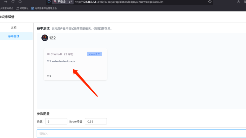Go to the browser home page icon
The height and width of the screenshot is (138, 246).
(20, 2)
